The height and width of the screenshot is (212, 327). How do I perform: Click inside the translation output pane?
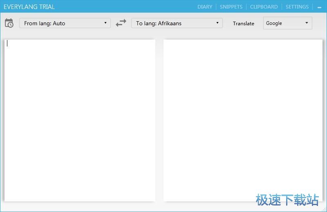coord(243,120)
